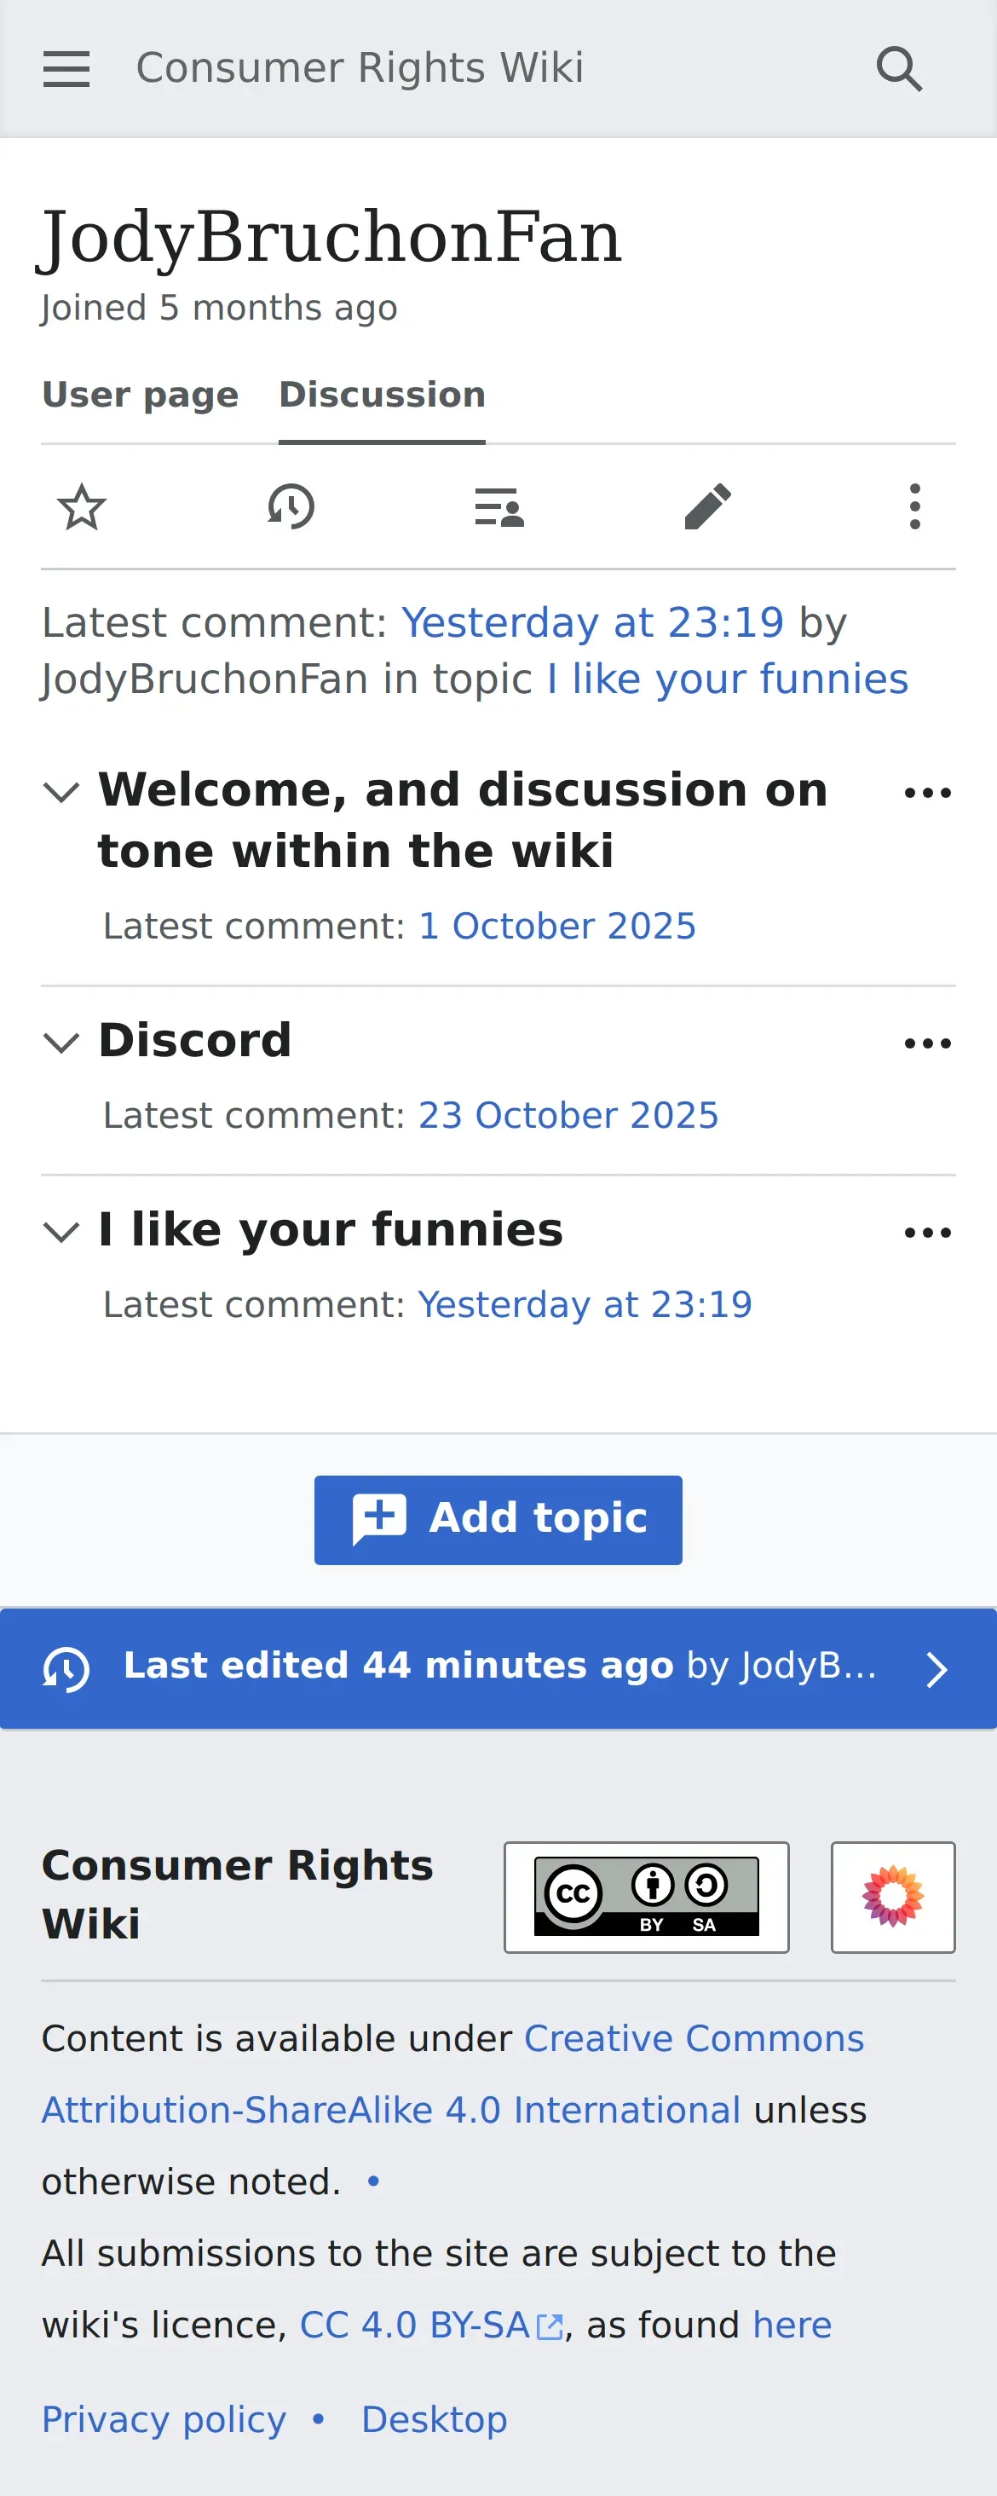Select the Discussion tab
Image resolution: width=997 pixels, height=2496 pixels.
click(382, 396)
